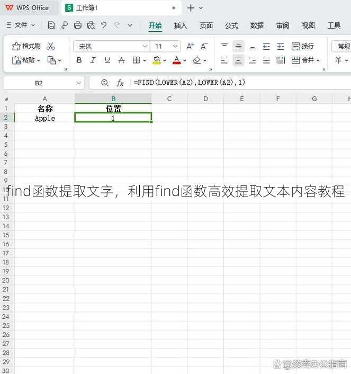Open the font size 11 dropdown
The height and width of the screenshot is (374, 351).
coord(175,46)
